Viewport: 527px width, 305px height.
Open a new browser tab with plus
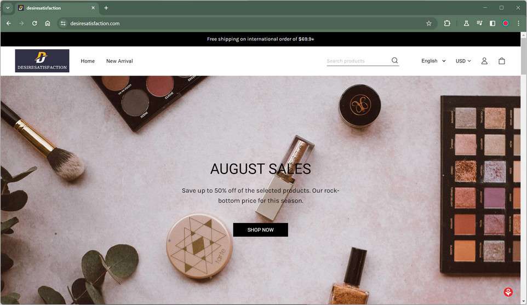(106, 8)
